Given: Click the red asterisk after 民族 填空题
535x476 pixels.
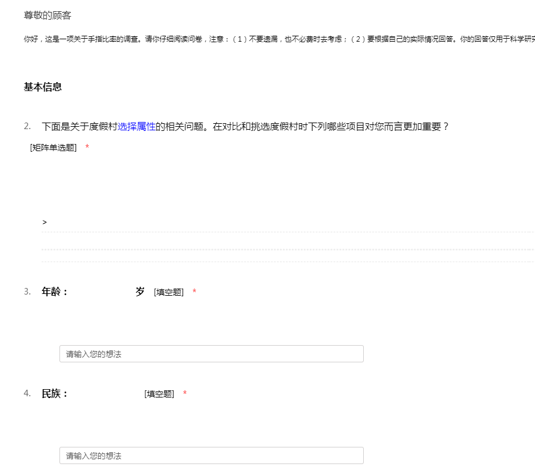Looking at the screenshot, I should (x=185, y=394).
